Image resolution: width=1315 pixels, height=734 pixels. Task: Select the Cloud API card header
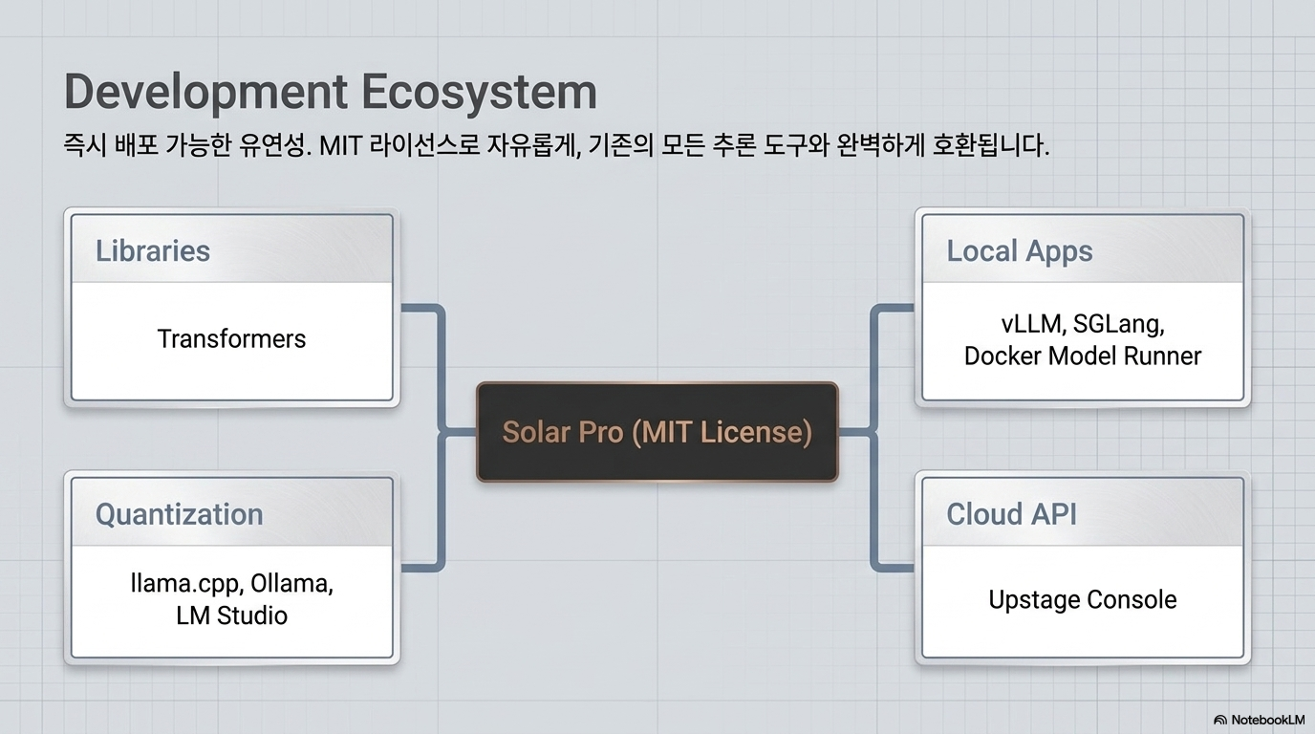[x=1083, y=513]
